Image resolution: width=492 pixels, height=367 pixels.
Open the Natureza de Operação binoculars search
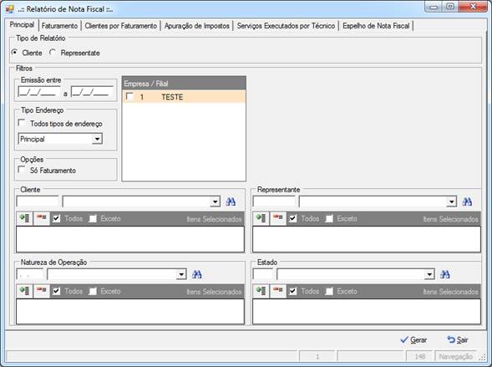point(197,275)
